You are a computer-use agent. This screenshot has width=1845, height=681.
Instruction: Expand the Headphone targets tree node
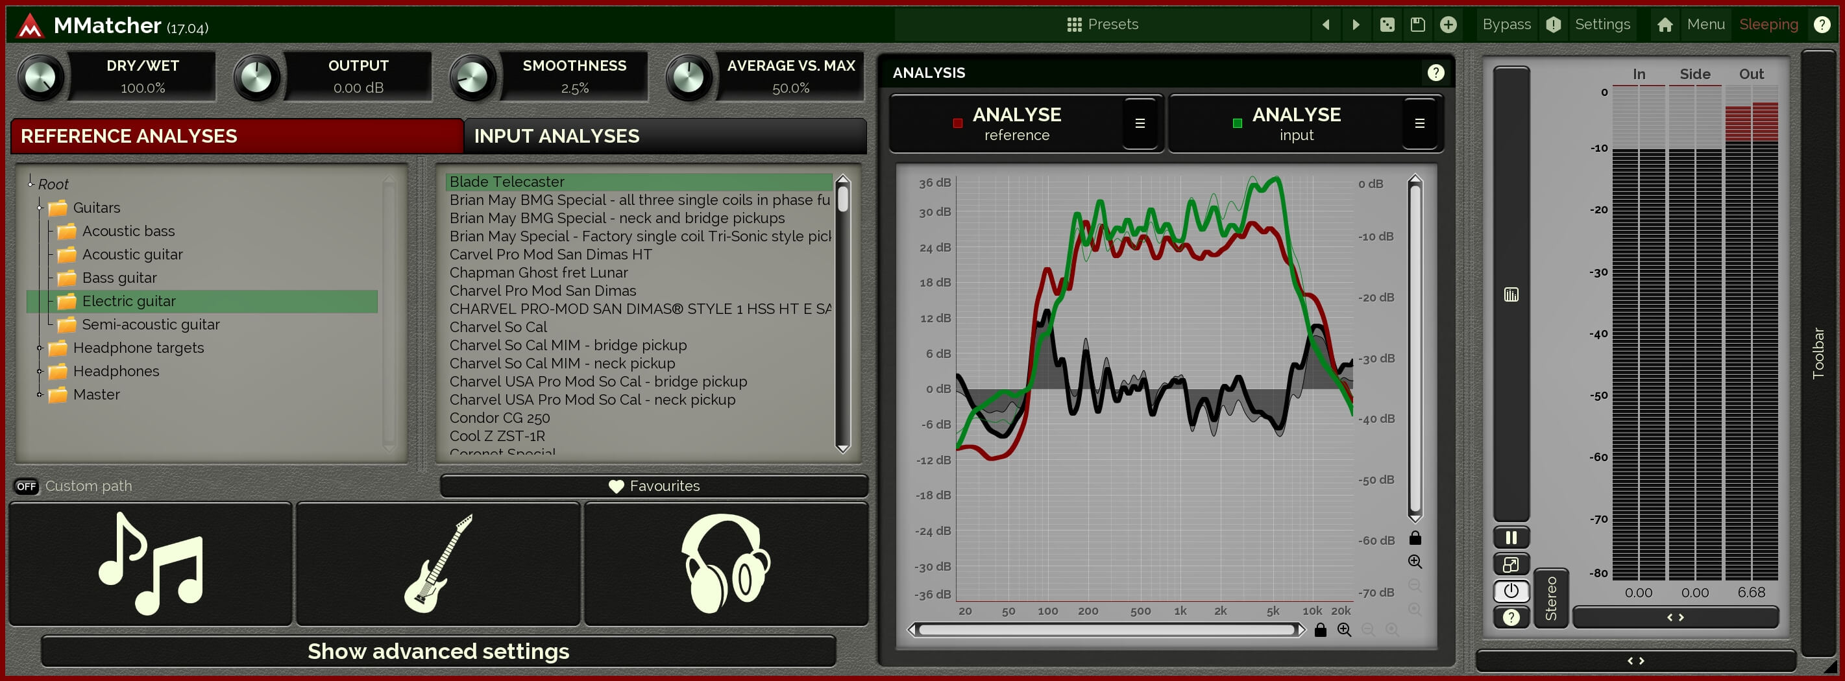40,348
